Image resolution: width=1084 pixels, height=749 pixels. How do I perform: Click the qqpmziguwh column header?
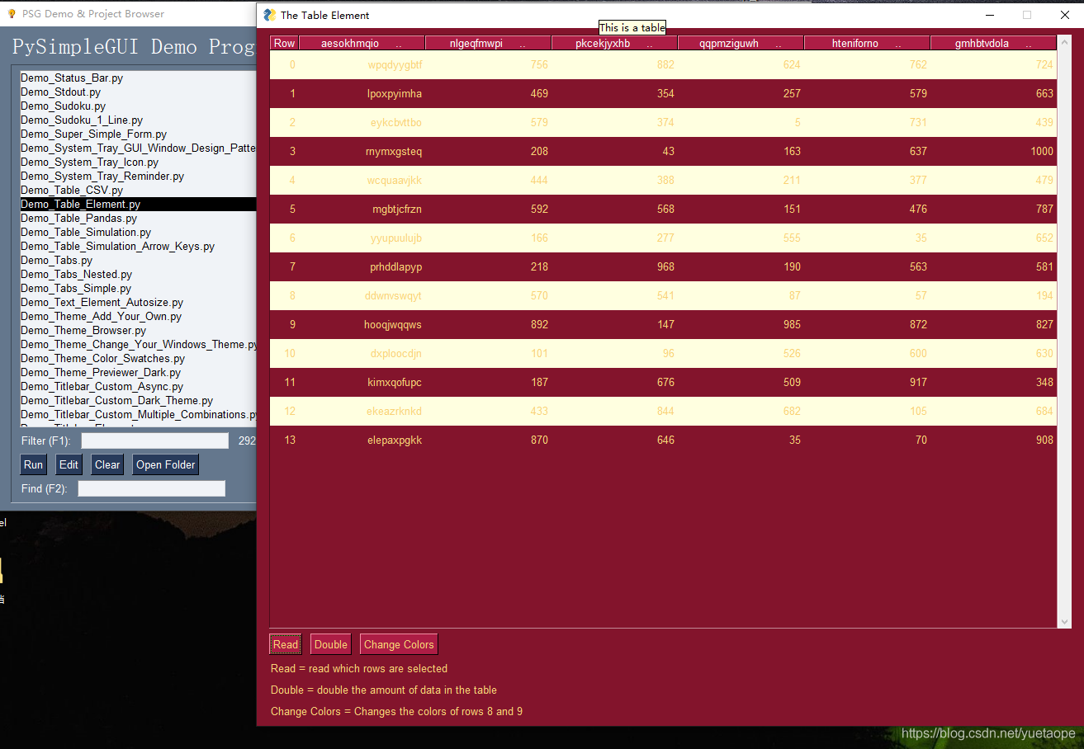[x=741, y=44]
